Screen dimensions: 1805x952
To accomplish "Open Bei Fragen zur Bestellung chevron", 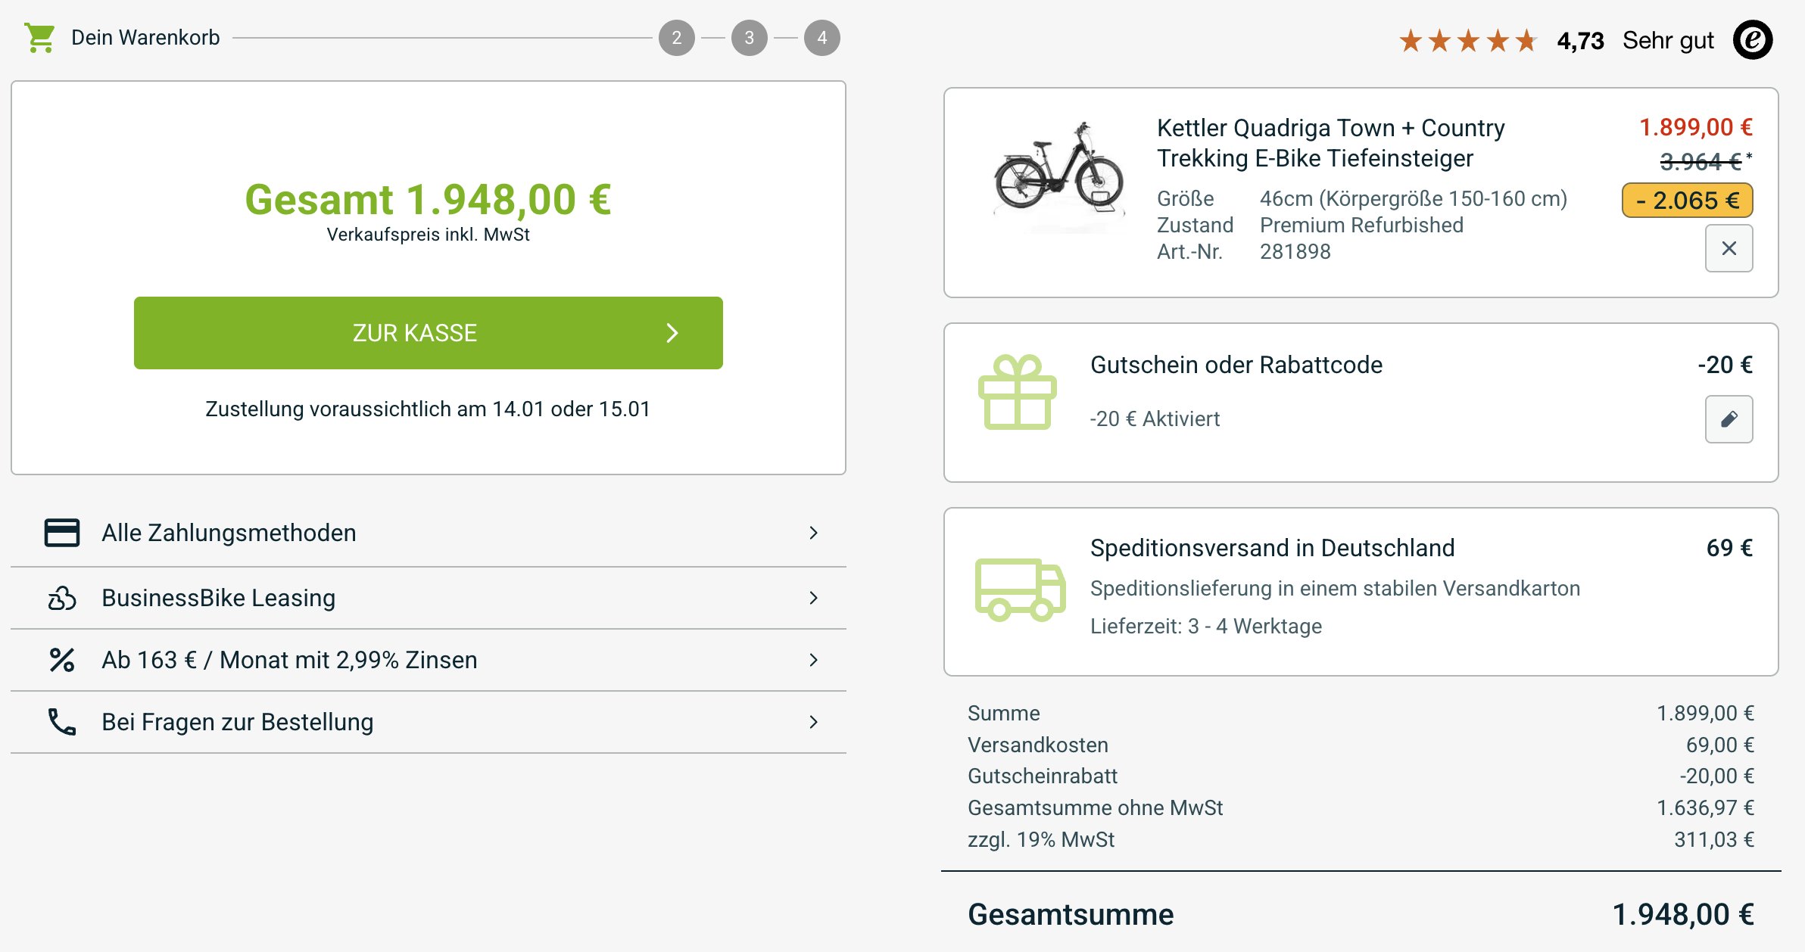I will [813, 722].
